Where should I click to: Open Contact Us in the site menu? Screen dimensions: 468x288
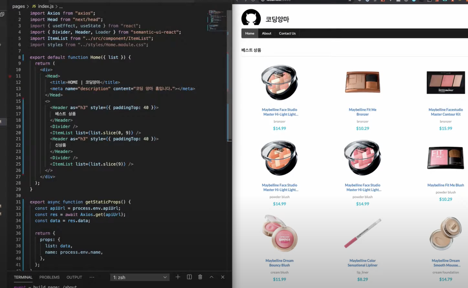pyautogui.click(x=287, y=33)
